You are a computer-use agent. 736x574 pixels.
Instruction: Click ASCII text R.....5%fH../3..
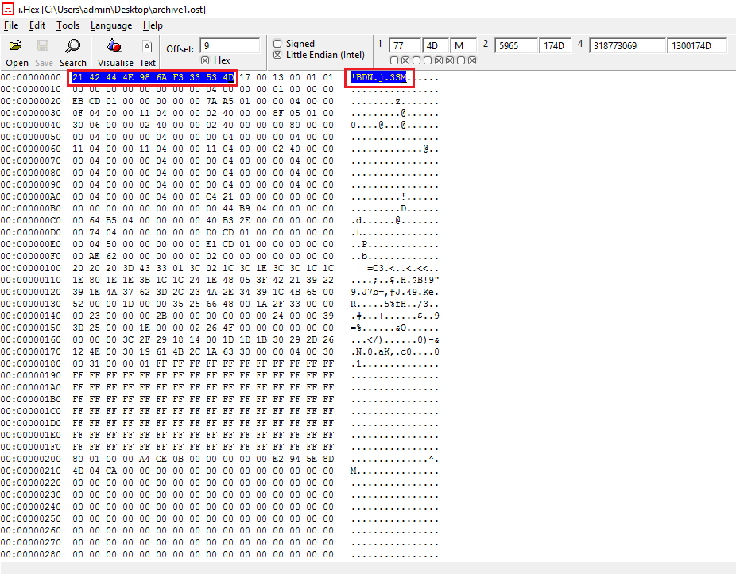point(395,304)
